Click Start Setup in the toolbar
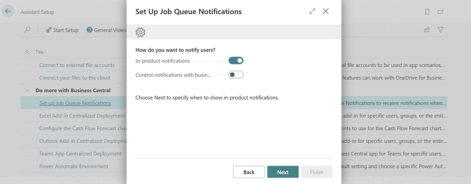This screenshot has width=471, height=184. (x=62, y=30)
